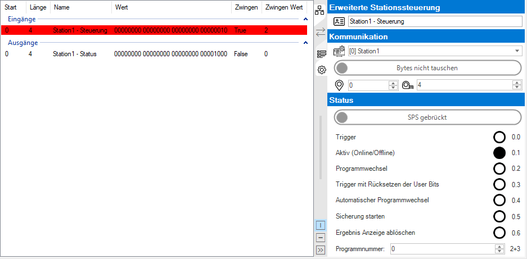Click the station device icon under Kommunikation
Viewport: 527px width, 259px height.
coord(339,51)
